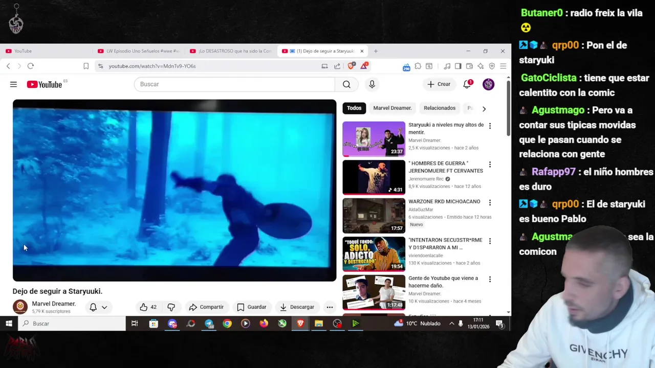Click the video player area
This screenshot has height=368, width=655.
[174, 190]
